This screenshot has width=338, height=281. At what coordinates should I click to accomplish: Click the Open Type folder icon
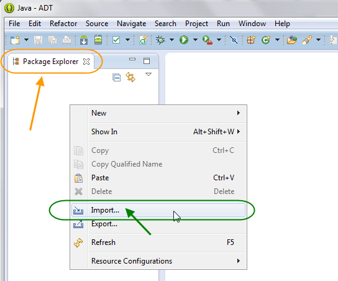[x=291, y=40]
